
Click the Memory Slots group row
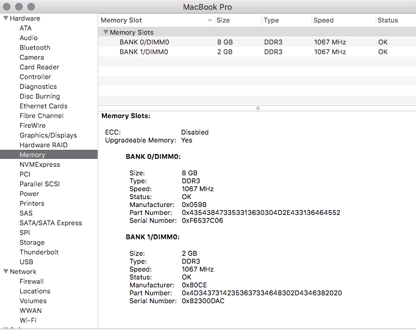pyautogui.click(x=257, y=32)
